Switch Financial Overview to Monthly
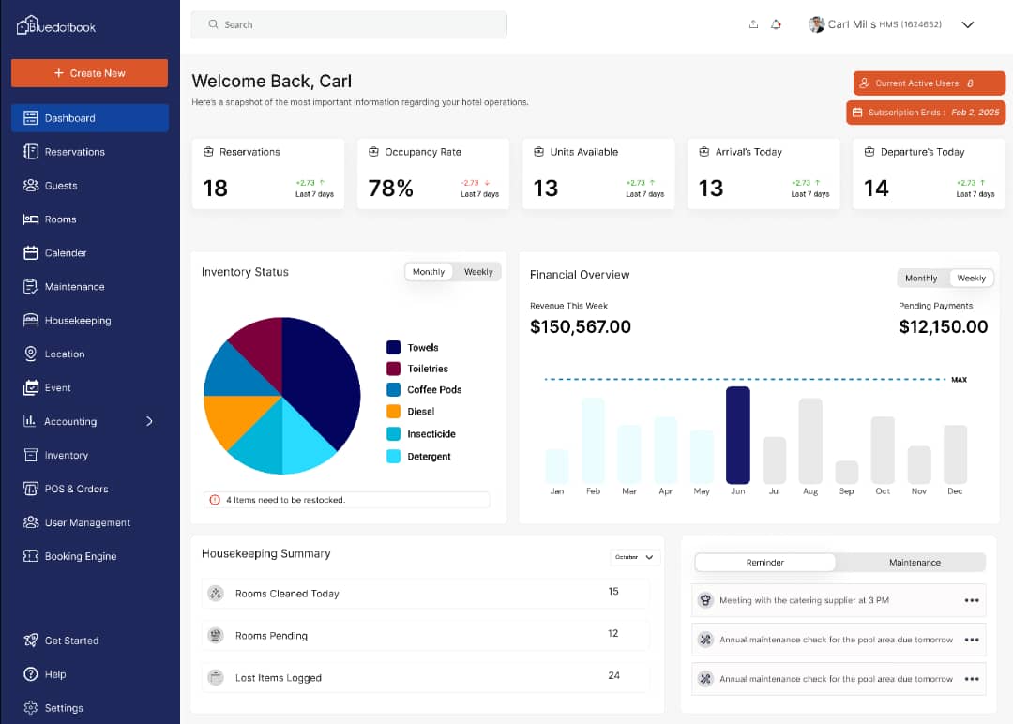 (921, 279)
